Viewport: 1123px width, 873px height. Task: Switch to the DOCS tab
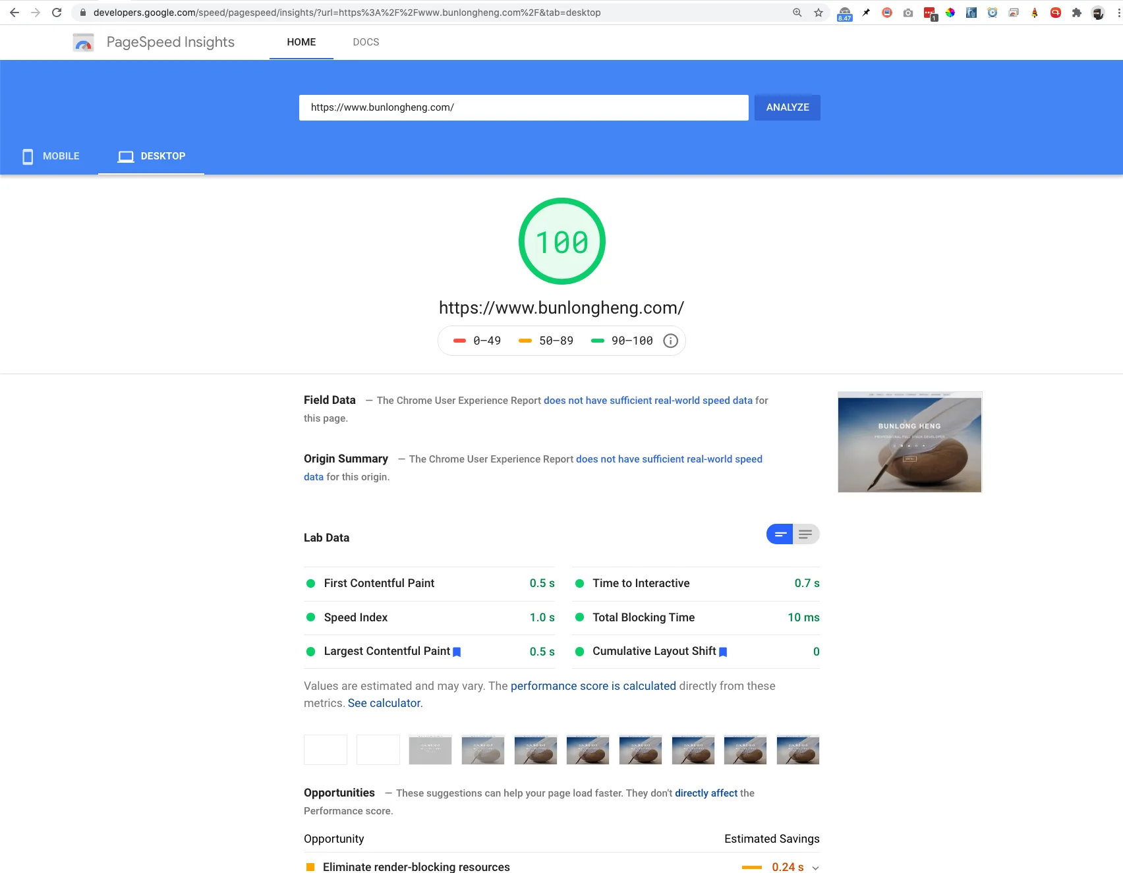366,42
